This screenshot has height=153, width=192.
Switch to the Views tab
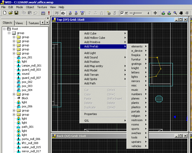19,23
